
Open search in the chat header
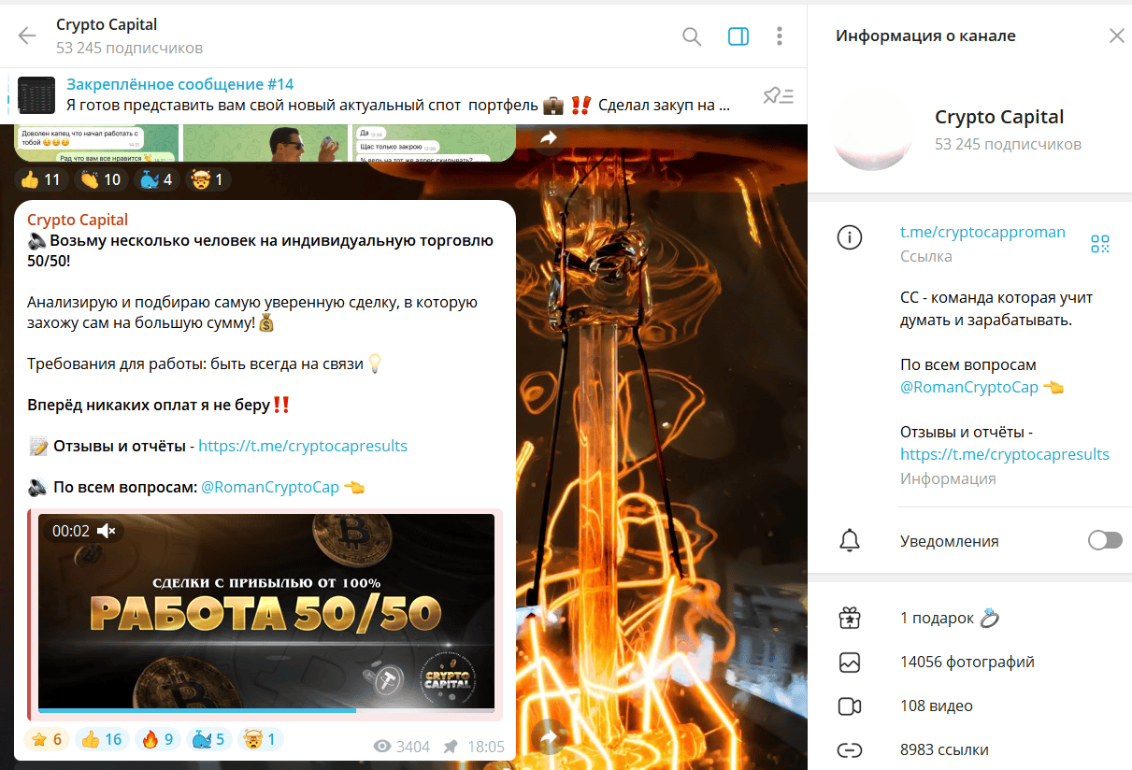692,36
